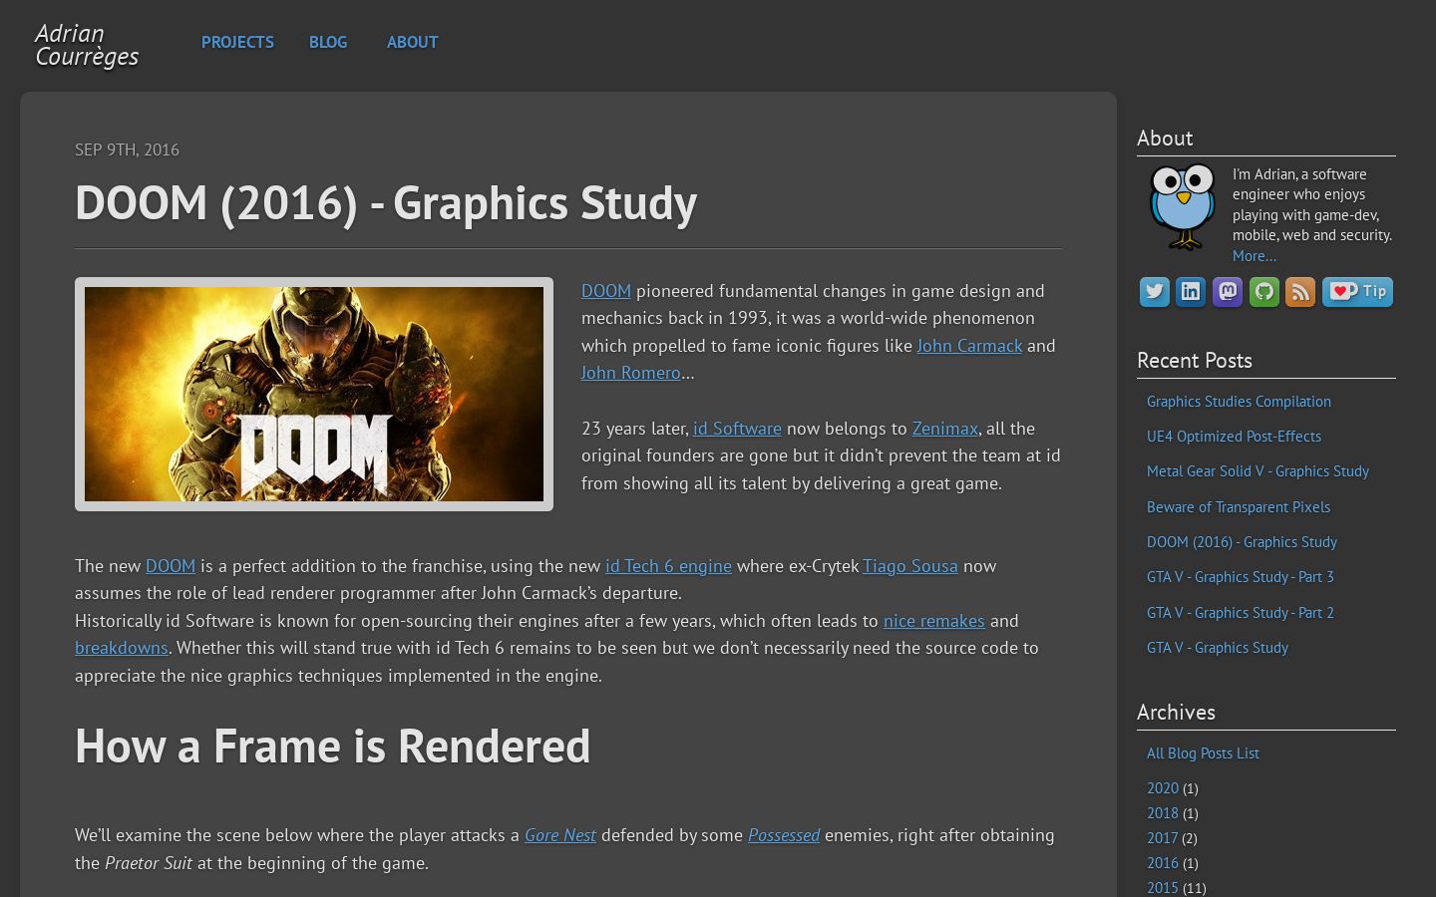This screenshot has height=897, width=1436.
Task: Open the first GTA V - Graphics Study post
Action: click(x=1218, y=648)
